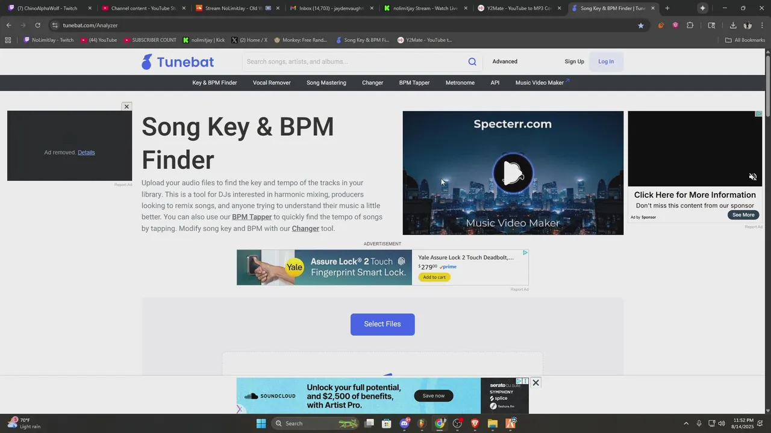The image size is (771, 433).
Task: Open the Advanced search link
Action: coord(505,61)
